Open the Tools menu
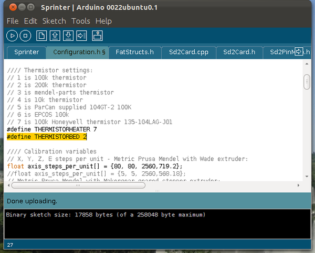This screenshot has height=253, width=315. 80,21
